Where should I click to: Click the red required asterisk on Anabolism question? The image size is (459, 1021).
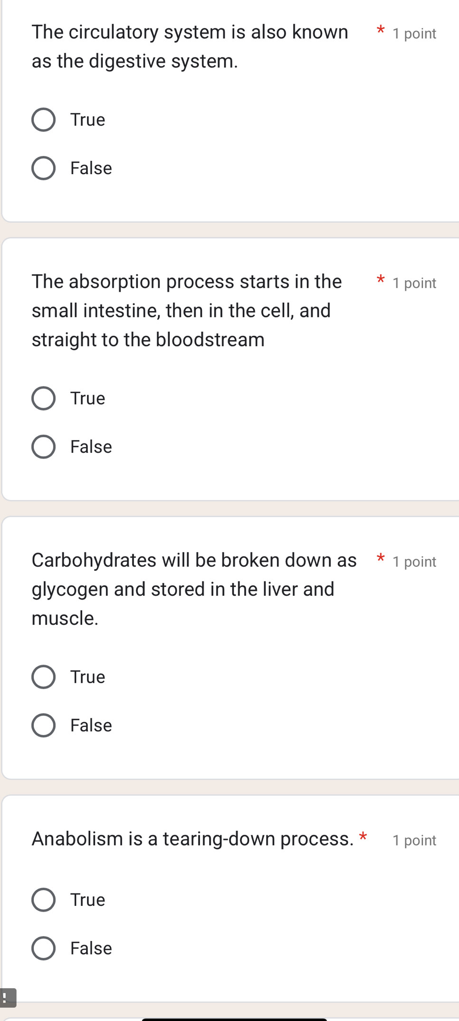[363, 836]
